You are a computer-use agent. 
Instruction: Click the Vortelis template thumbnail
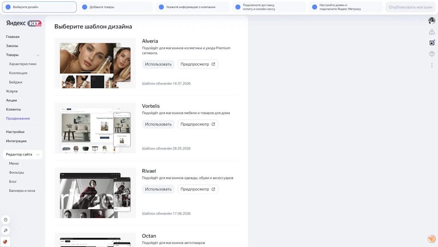click(95, 128)
